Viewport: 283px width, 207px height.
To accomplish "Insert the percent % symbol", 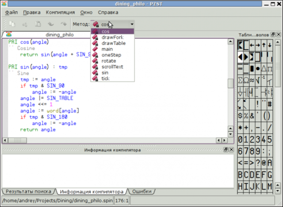I will tap(246, 116).
